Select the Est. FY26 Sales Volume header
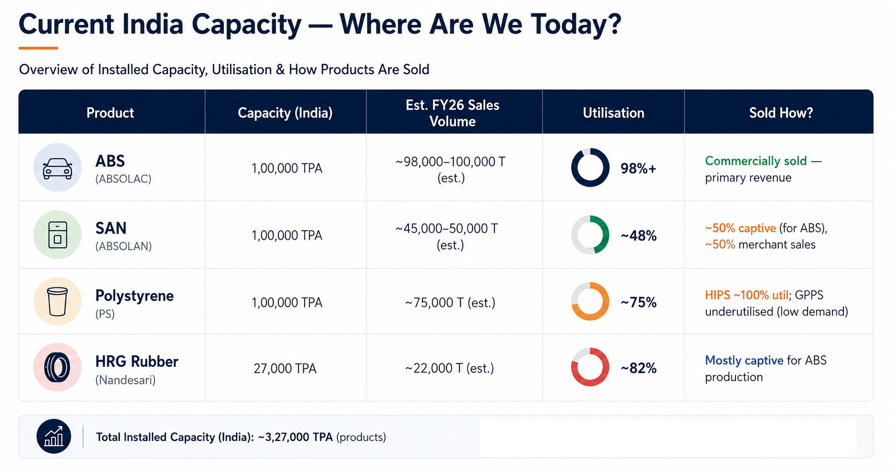Viewport: 893px width, 473px height. (x=452, y=113)
